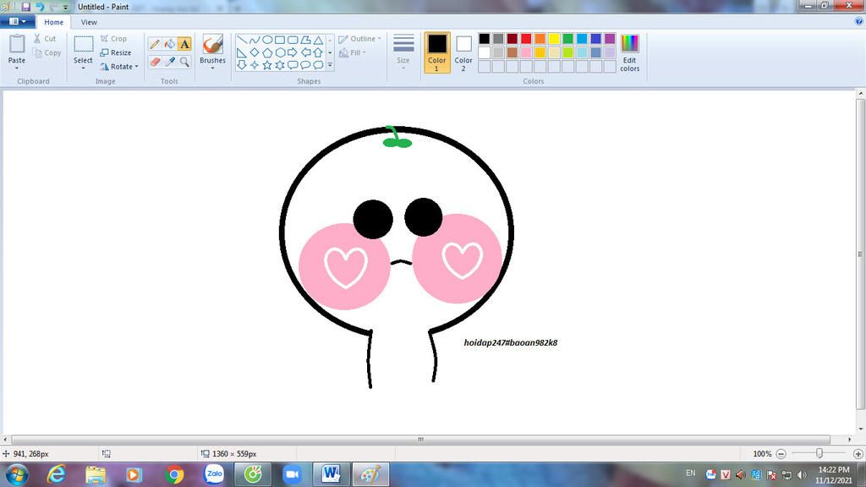Click the Paste clipboard icon

click(x=17, y=44)
